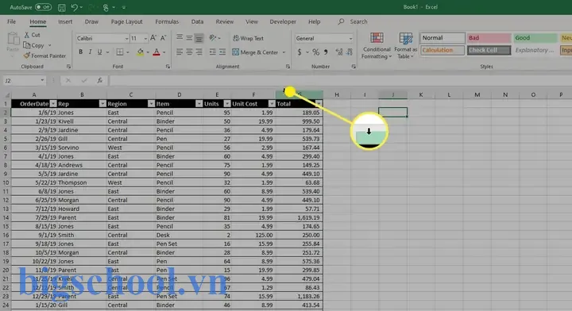
Task: Click the Search box in ribbon
Action: coord(353,21)
